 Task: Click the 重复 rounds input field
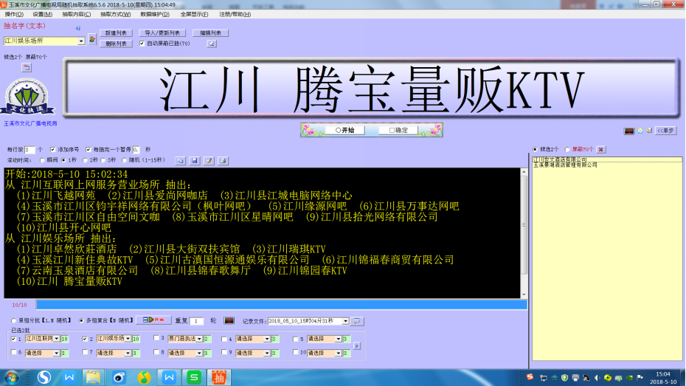tap(196, 321)
